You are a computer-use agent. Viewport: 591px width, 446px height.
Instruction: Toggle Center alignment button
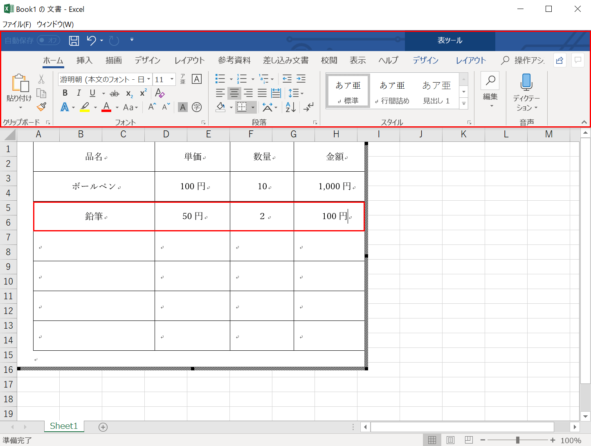(x=234, y=93)
